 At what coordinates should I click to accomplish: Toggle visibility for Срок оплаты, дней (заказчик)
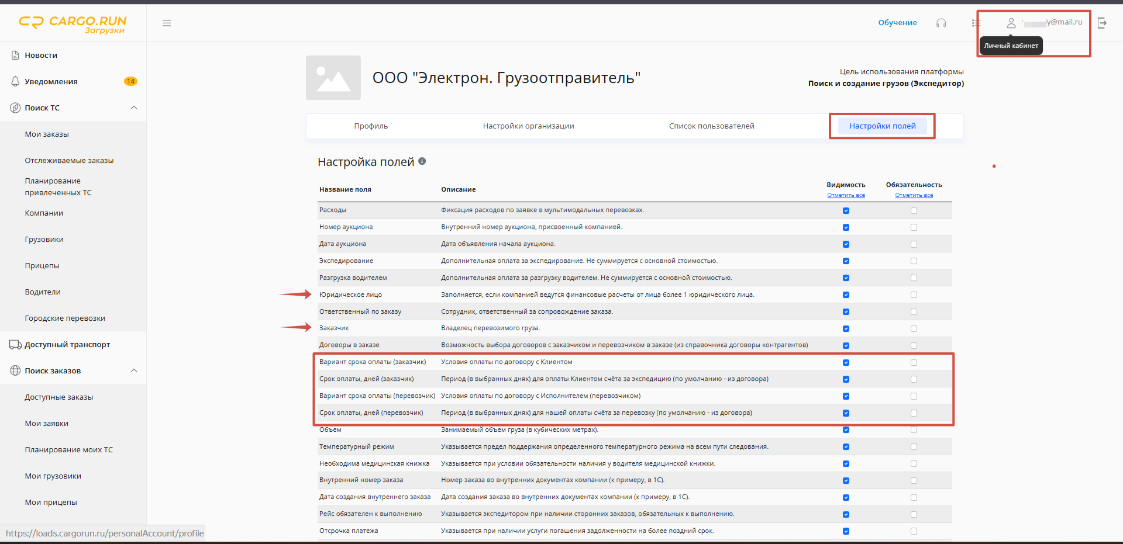coord(846,379)
